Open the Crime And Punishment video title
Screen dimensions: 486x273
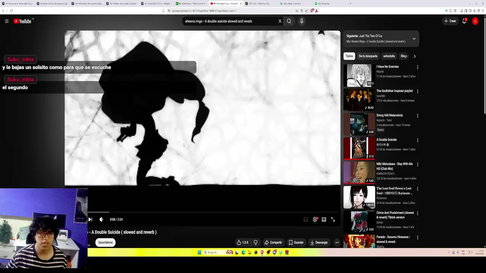tap(395, 215)
